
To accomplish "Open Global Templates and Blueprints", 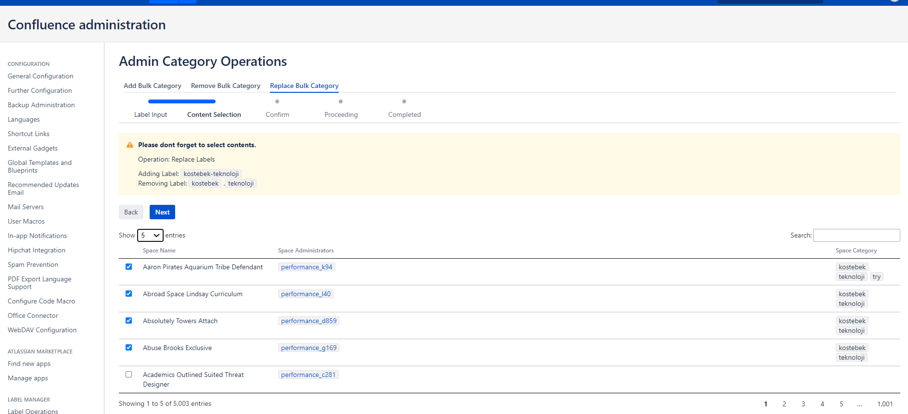I will 39,166.
